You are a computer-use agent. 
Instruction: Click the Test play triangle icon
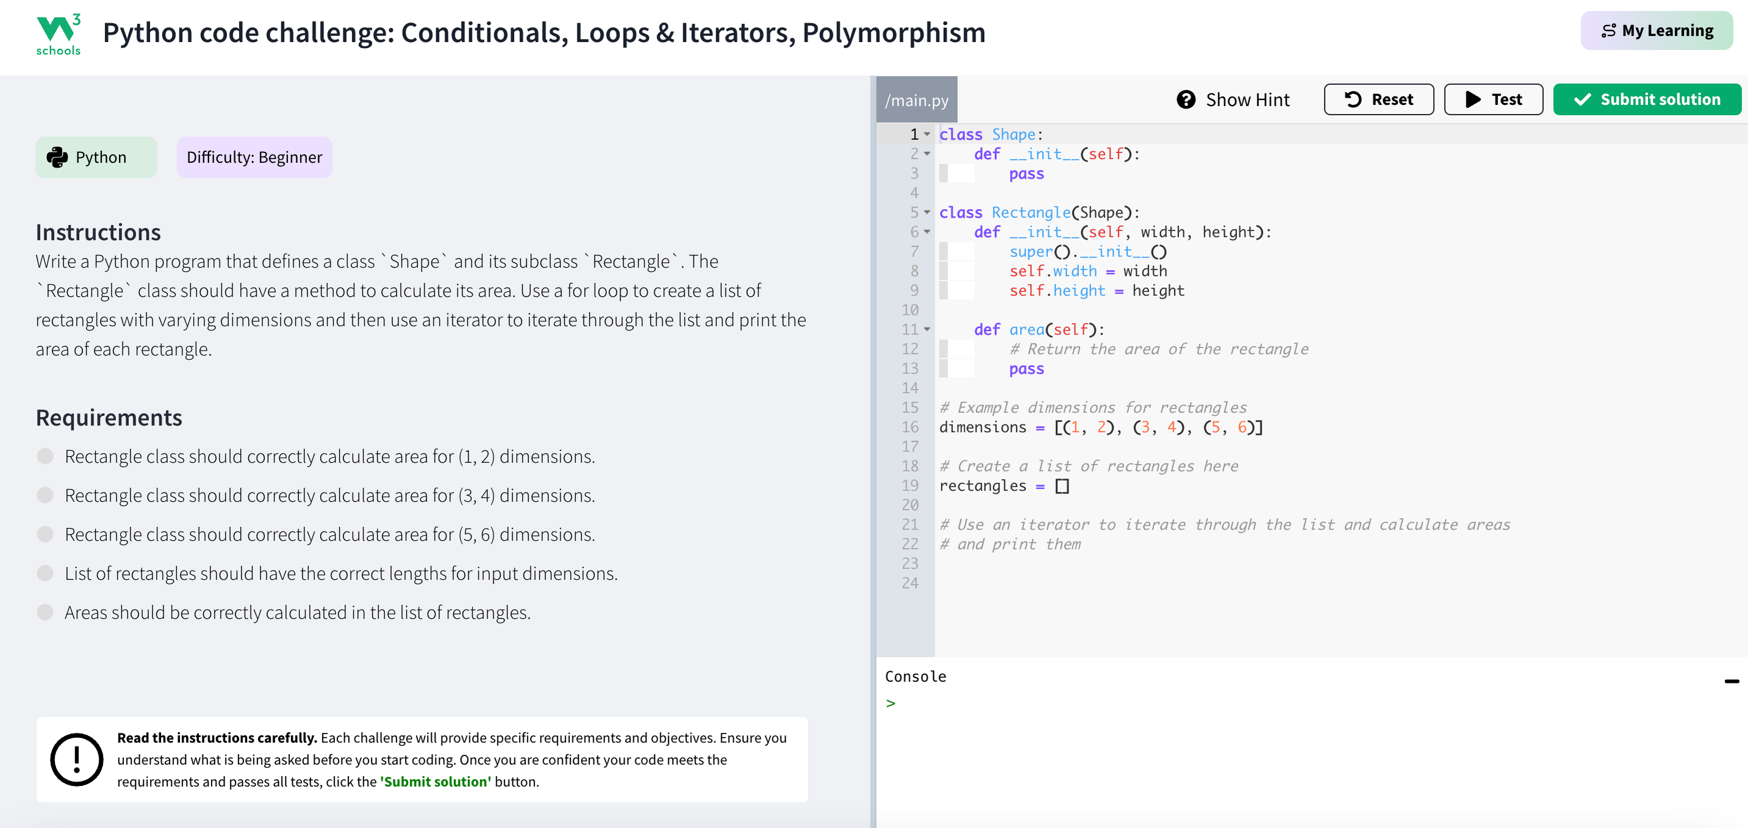[1472, 99]
